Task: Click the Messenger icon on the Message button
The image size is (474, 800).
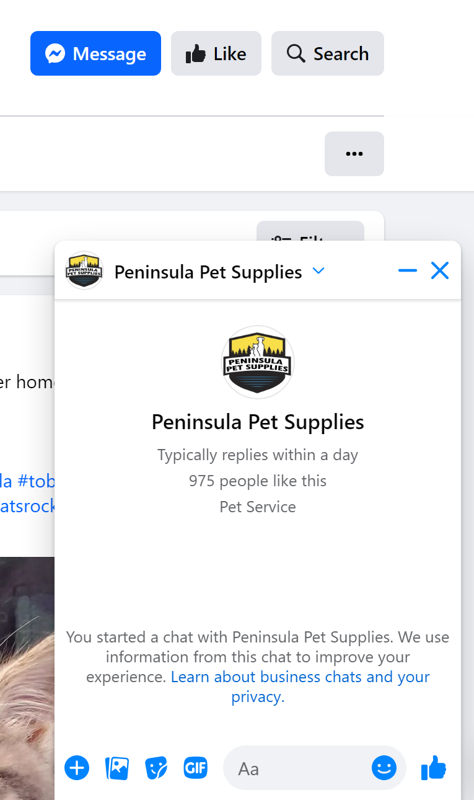Action: pyautogui.click(x=56, y=53)
